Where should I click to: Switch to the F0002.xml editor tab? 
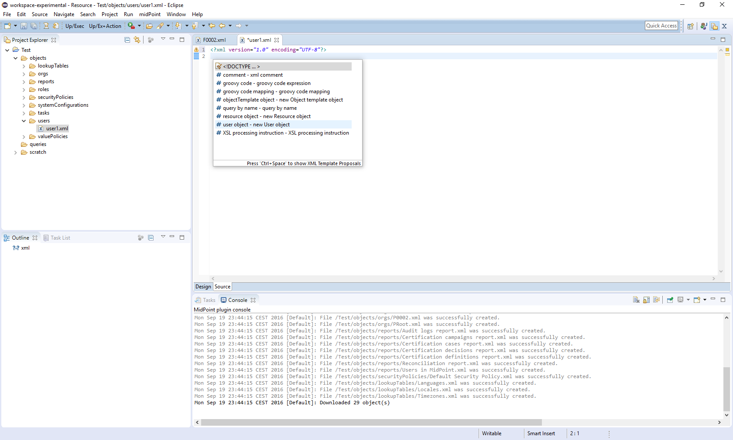[x=214, y=40]
